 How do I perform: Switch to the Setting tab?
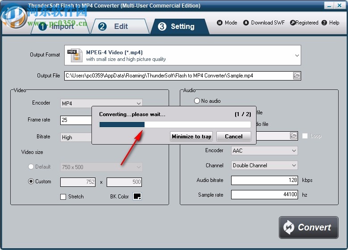[180, 27]
